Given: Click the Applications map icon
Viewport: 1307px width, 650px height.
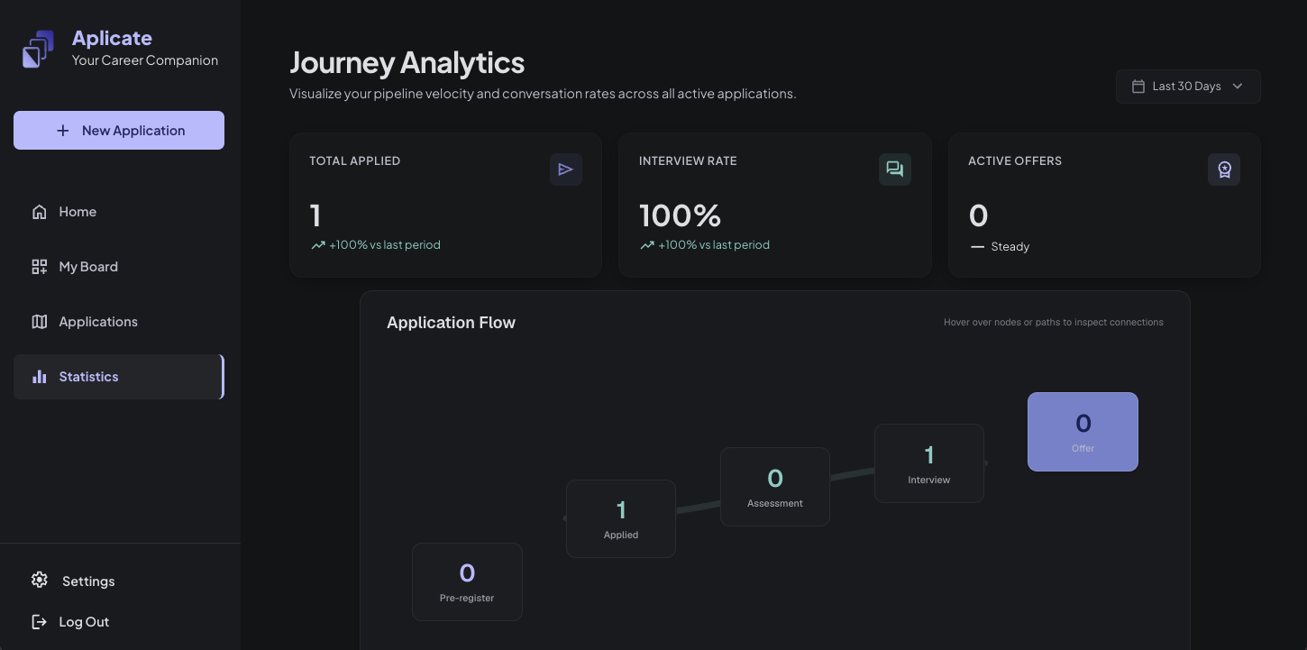Looking at the screenshot, I should coord(40,322).
